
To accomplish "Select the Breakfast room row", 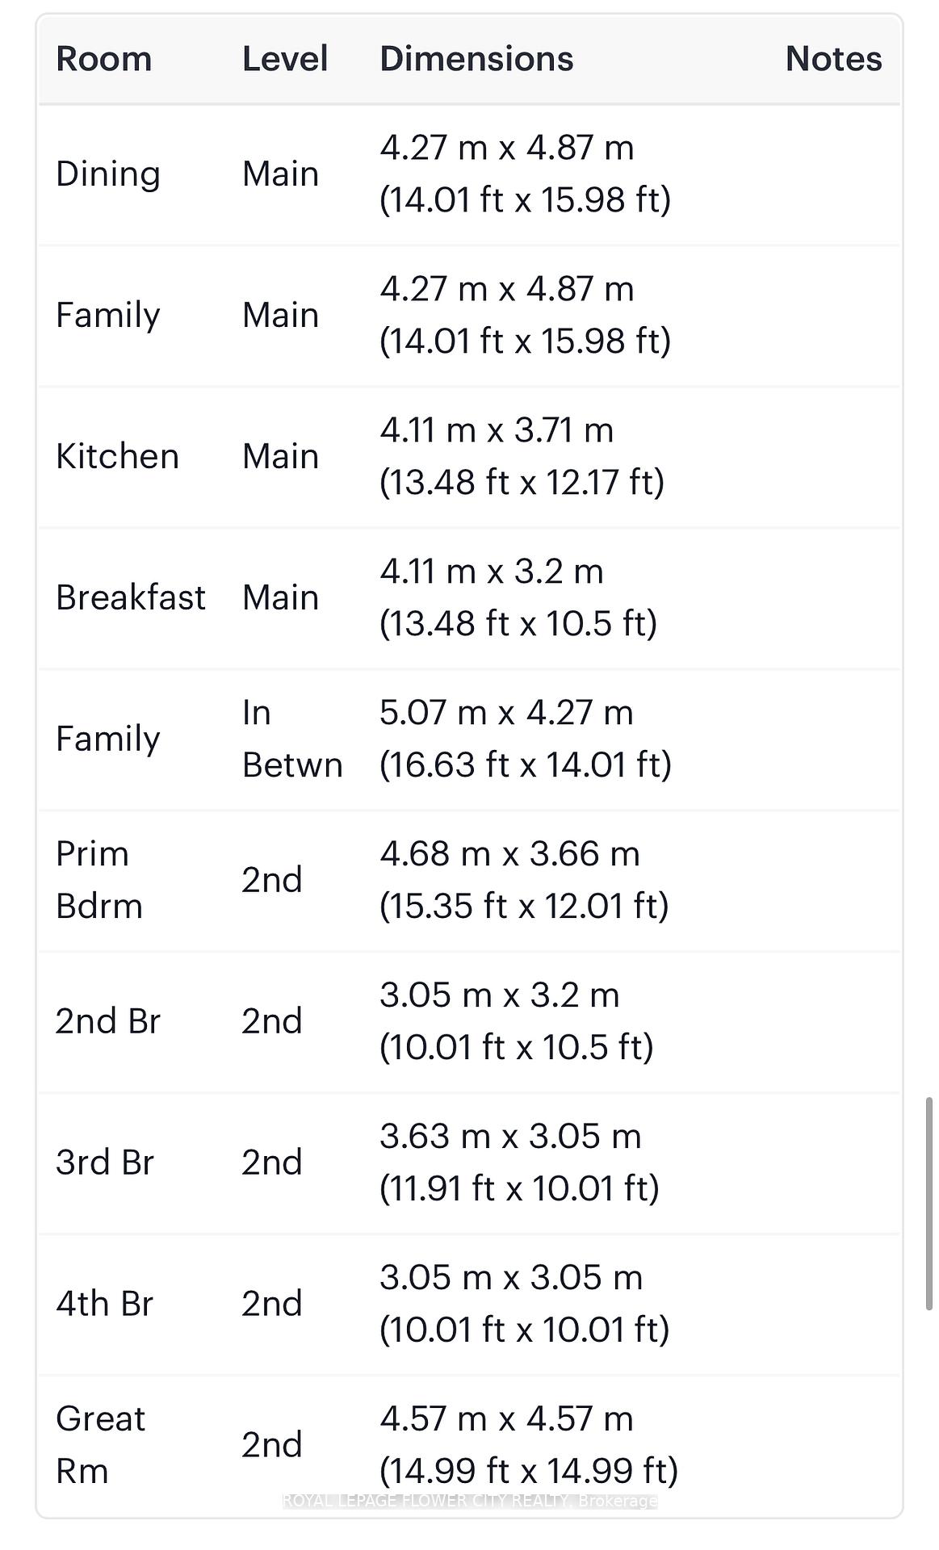I will 469,598.
